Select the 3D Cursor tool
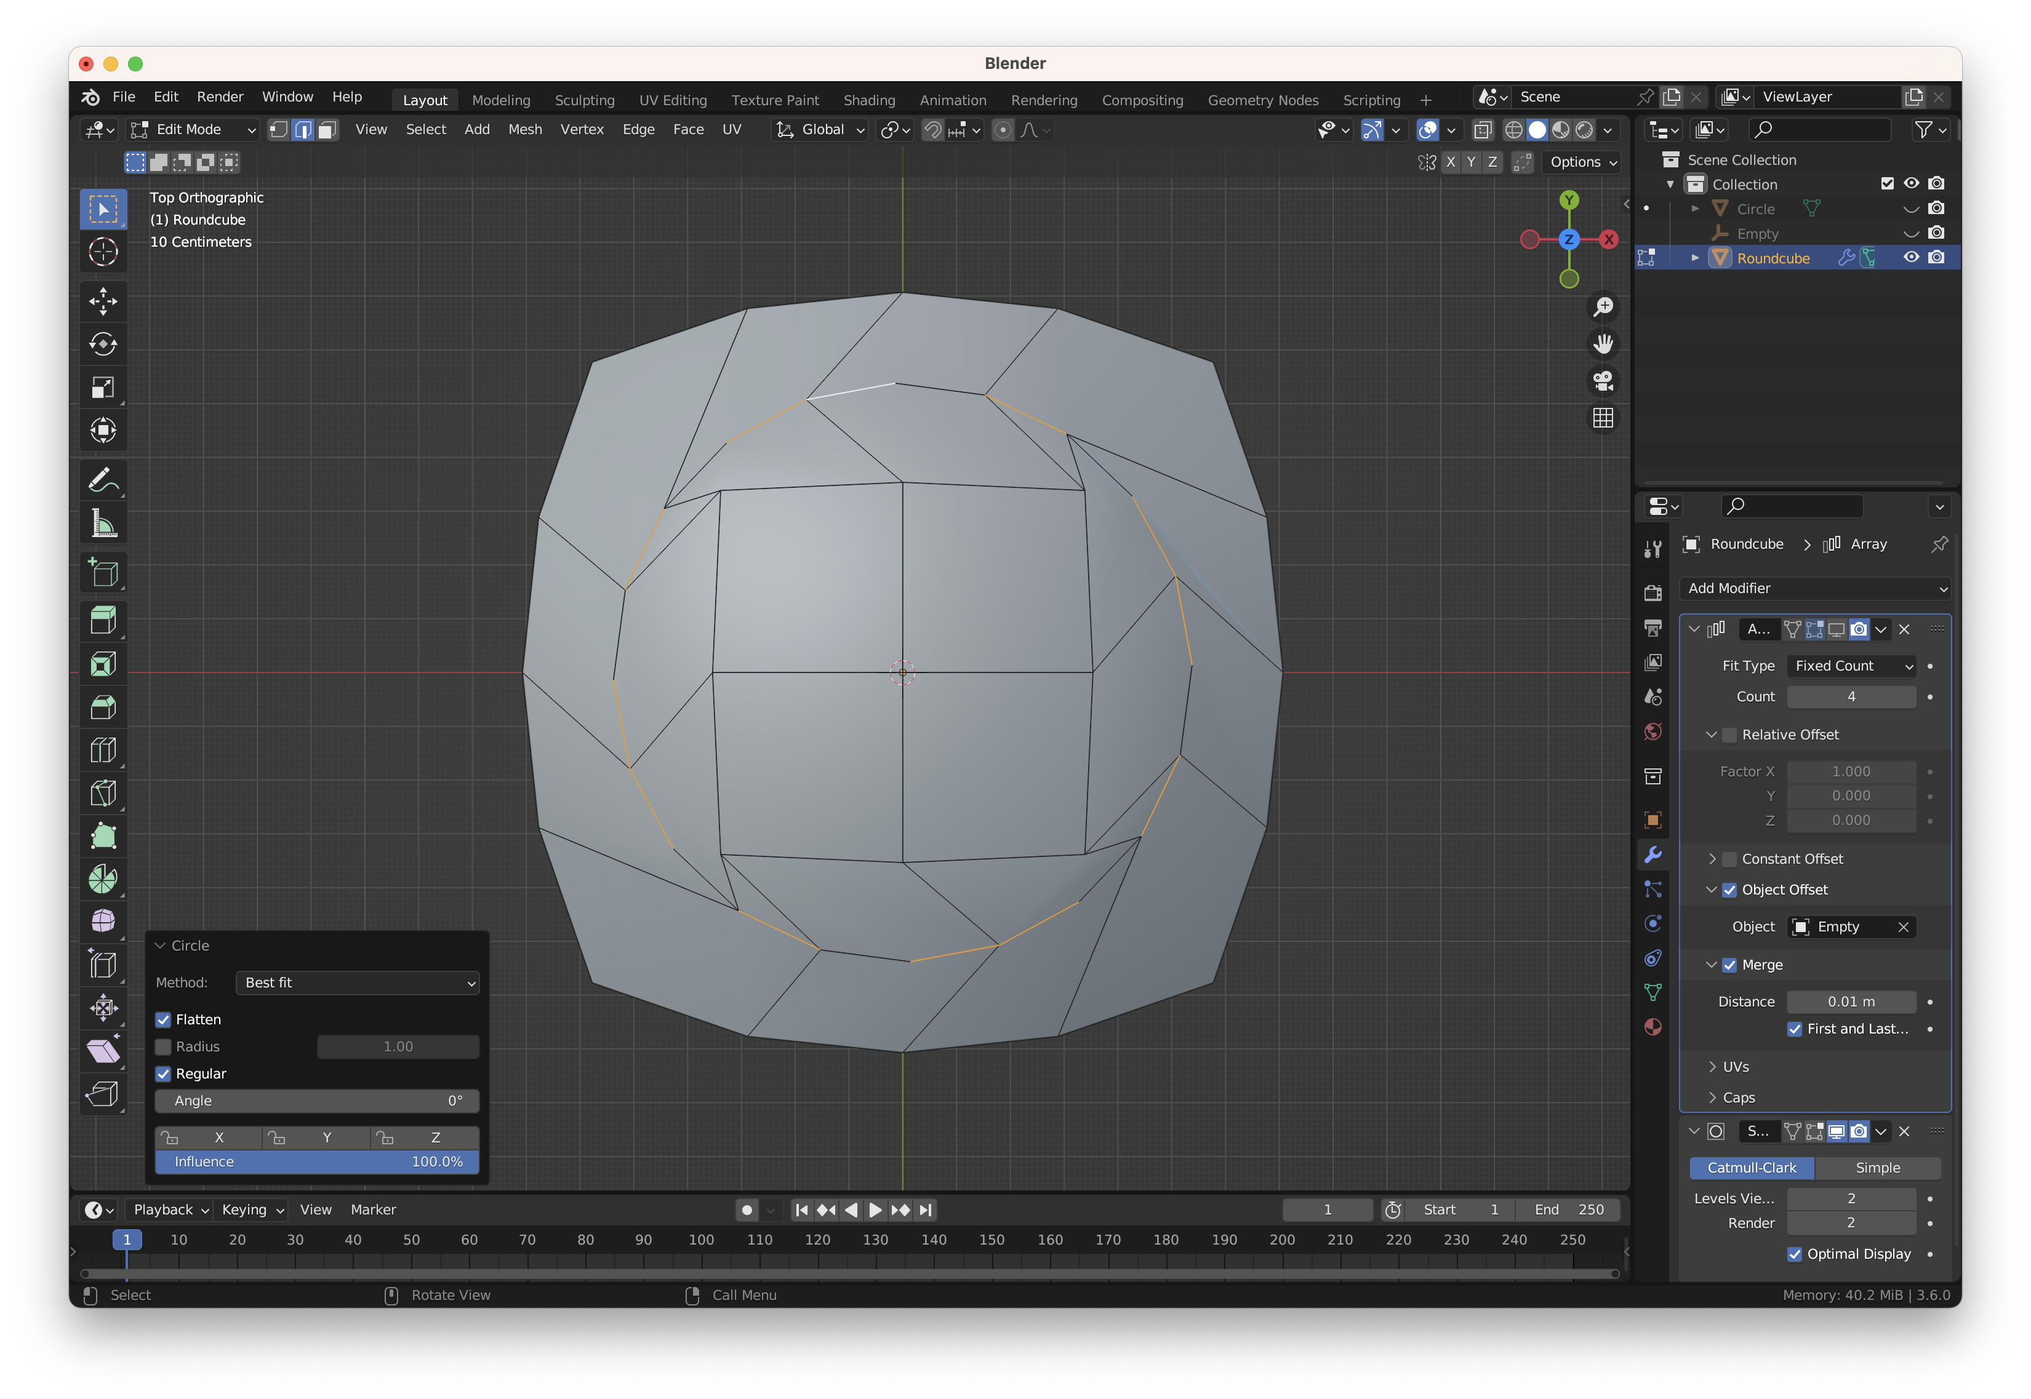Image resolution: width=2031 pixels, height=1399 pixels. coord(103,252)
